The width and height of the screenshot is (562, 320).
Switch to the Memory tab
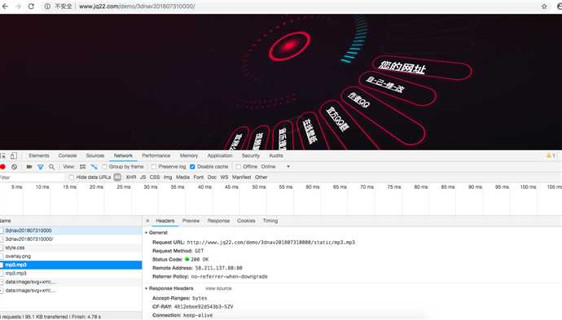point(189,156)
